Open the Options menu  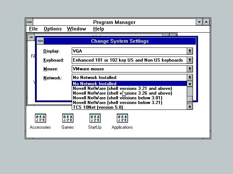pos(52,29)
